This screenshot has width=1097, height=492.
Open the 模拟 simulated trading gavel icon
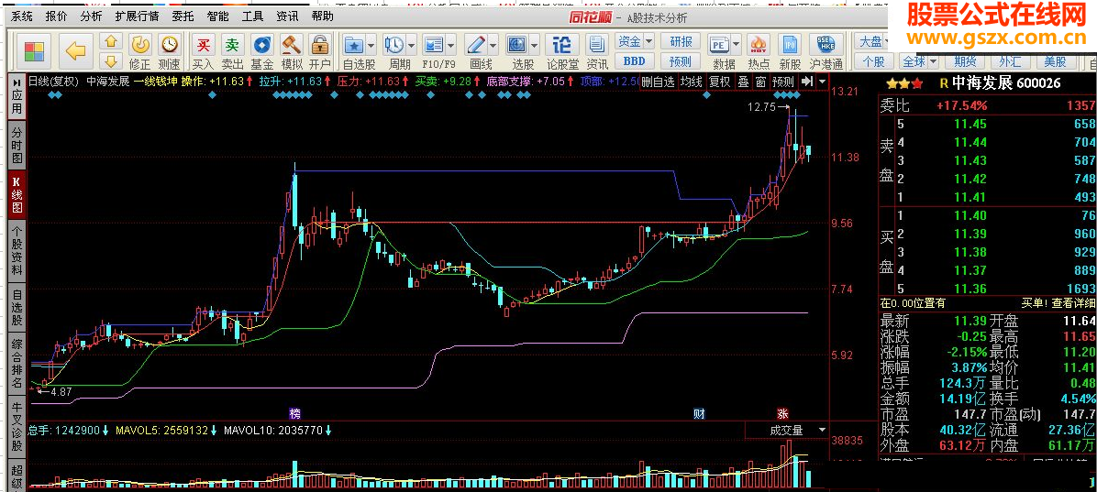point(292,51)
